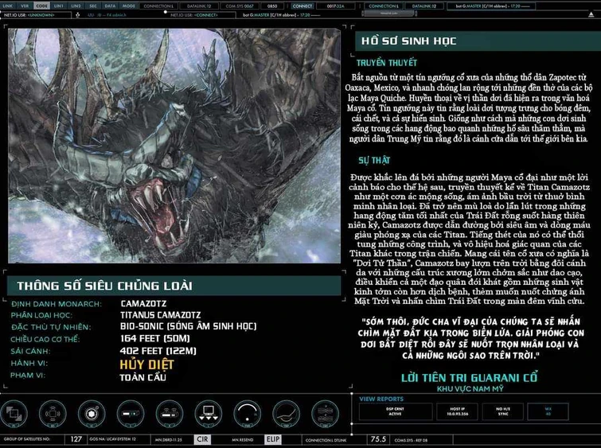
Task: Open the NO H/E SYNC report box
Action: 503,411
